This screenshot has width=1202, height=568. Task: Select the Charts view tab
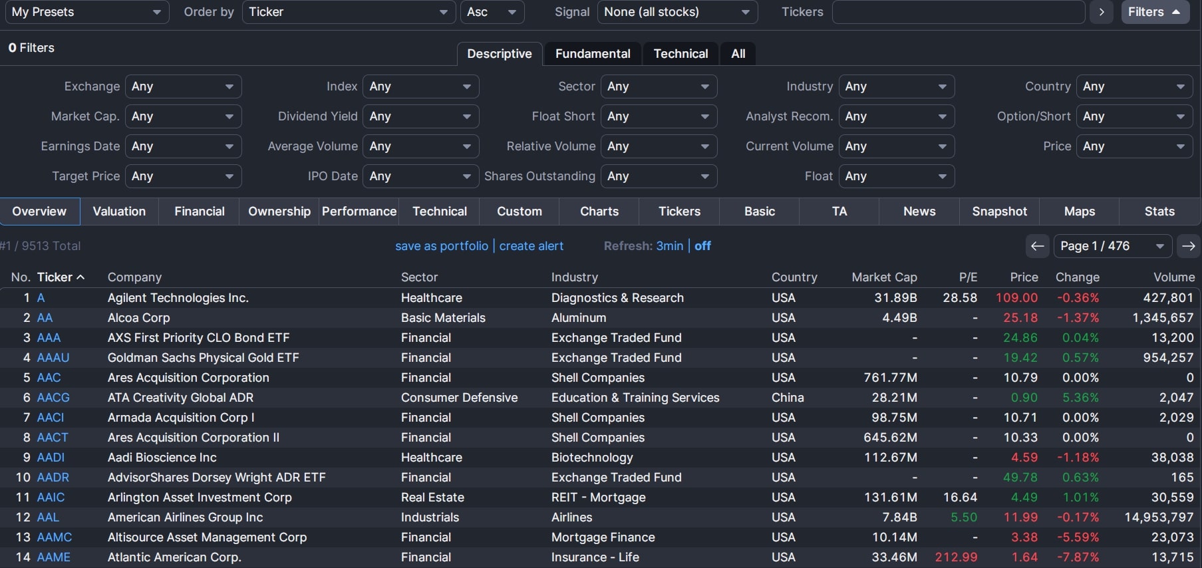point(599,212)
